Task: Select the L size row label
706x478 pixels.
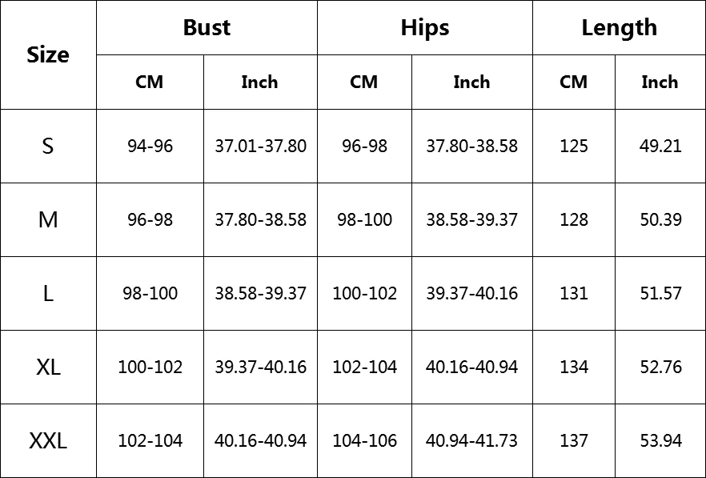Action: (48, 293)
